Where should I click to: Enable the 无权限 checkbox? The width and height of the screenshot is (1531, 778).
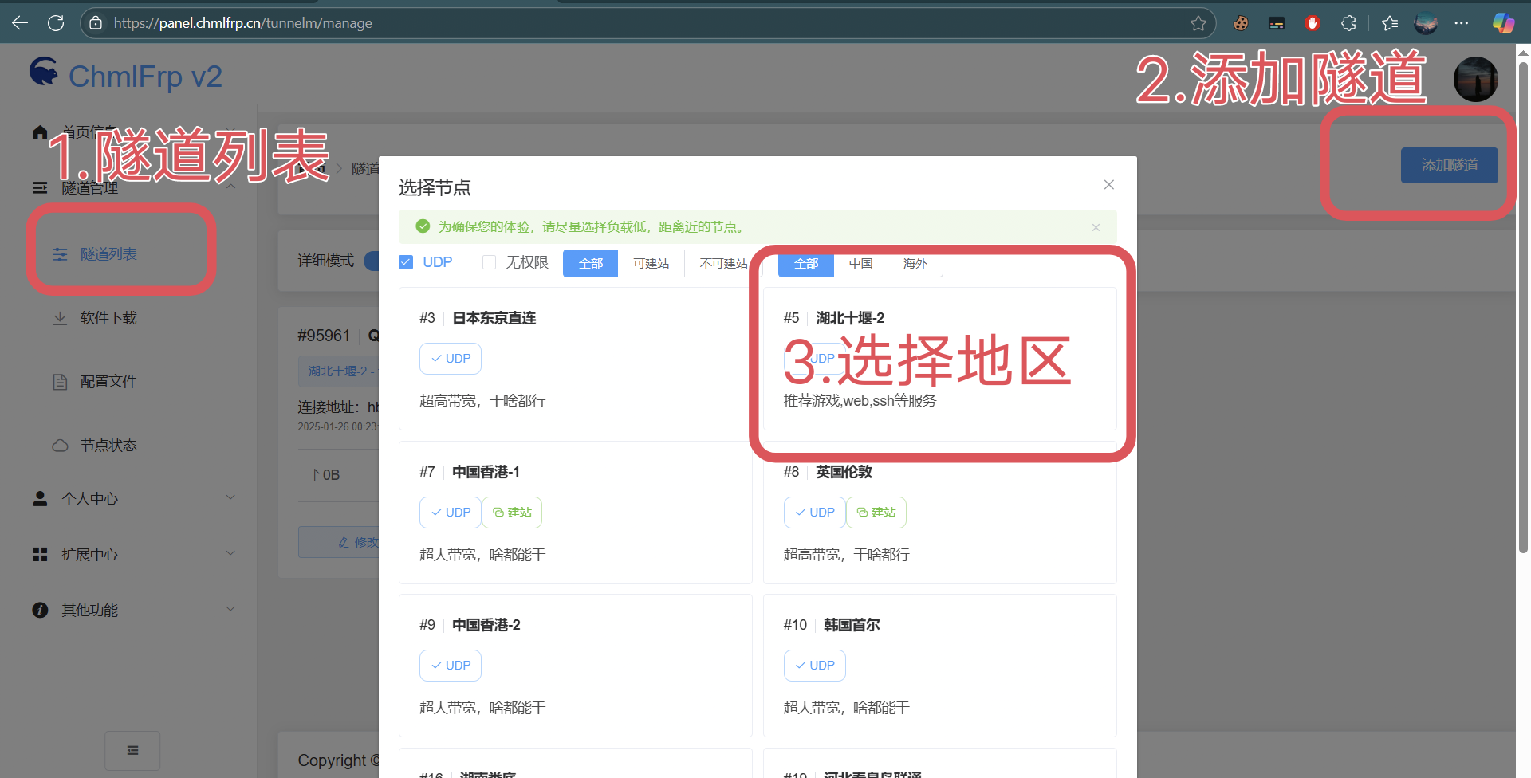489,262
